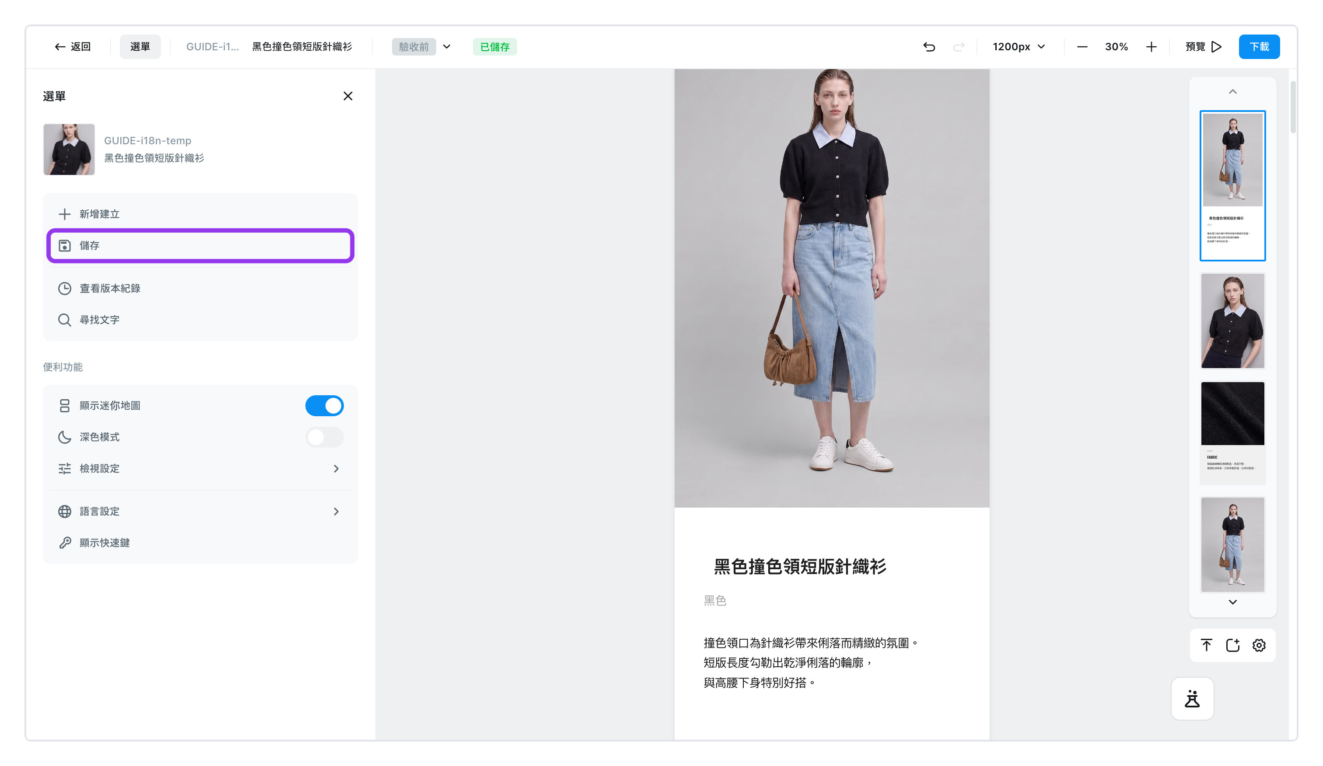1323x766 pixels.
Task: Select 尋找文字 menu item
Action: [200, 320]
